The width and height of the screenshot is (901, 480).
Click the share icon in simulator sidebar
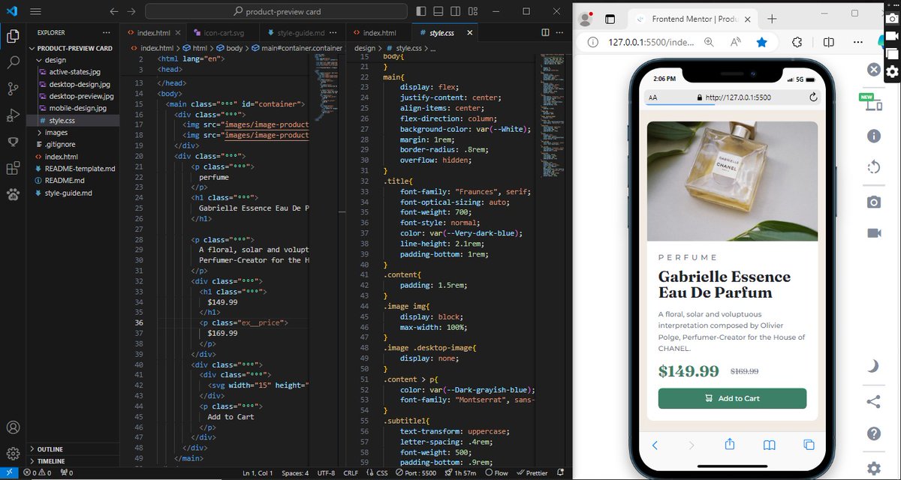point(873,402)
